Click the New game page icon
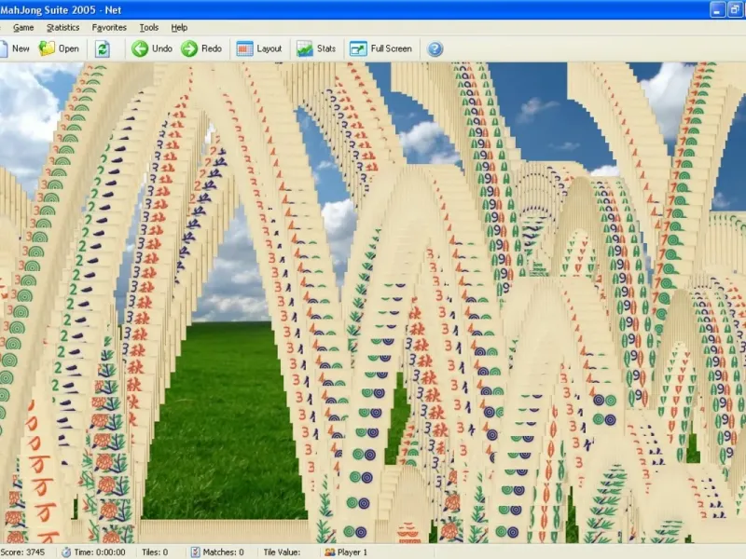The image size is (746, 559). (3, 48)
